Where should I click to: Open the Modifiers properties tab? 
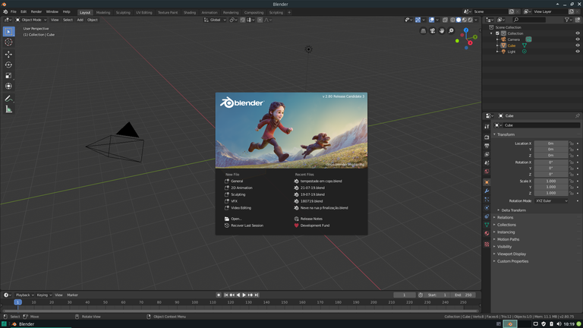[x=487, y=191]
